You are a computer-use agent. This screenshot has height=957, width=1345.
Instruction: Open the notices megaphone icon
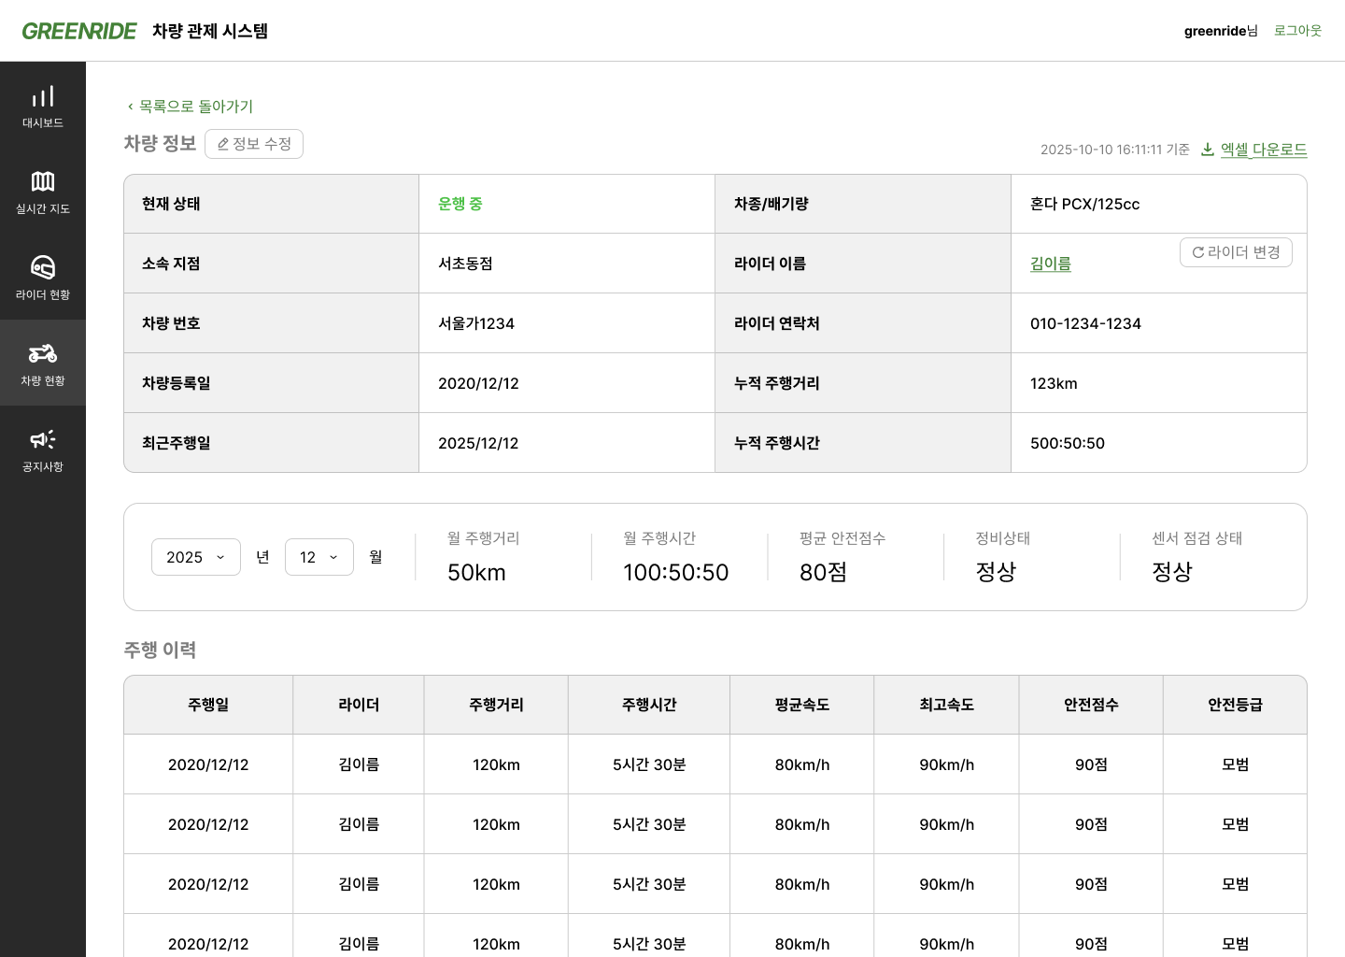click(43, 439)
